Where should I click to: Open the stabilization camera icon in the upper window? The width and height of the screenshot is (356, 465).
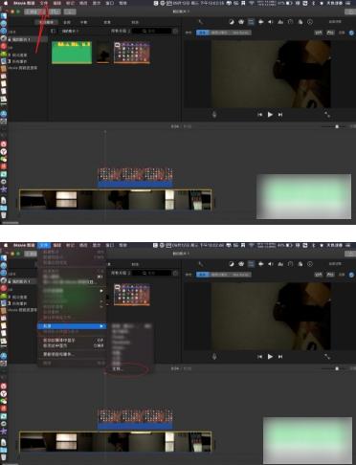[x=261, y=22]
